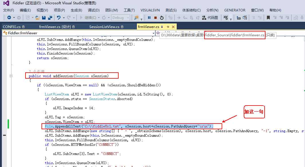Viewport: 305px width, 167px height.
Task: Open the Debug configuration combo box
Action: pos(121,18)
